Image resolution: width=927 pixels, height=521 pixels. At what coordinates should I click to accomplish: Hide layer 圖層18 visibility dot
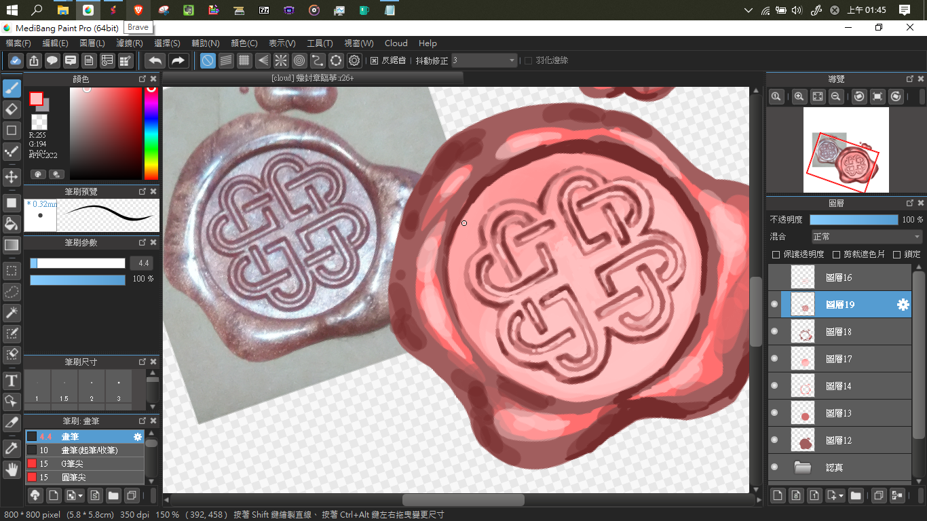point(774,332)
